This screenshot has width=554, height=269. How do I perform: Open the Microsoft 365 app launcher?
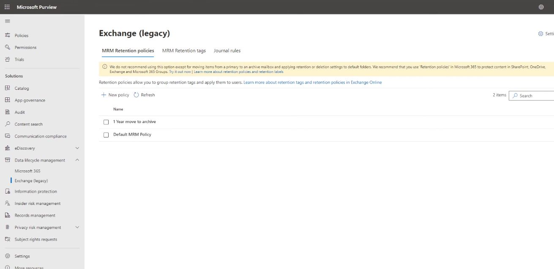7,7
